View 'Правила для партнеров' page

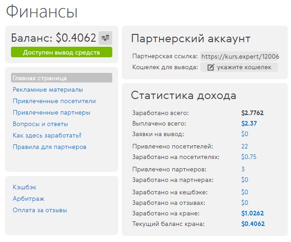(49, 147)
